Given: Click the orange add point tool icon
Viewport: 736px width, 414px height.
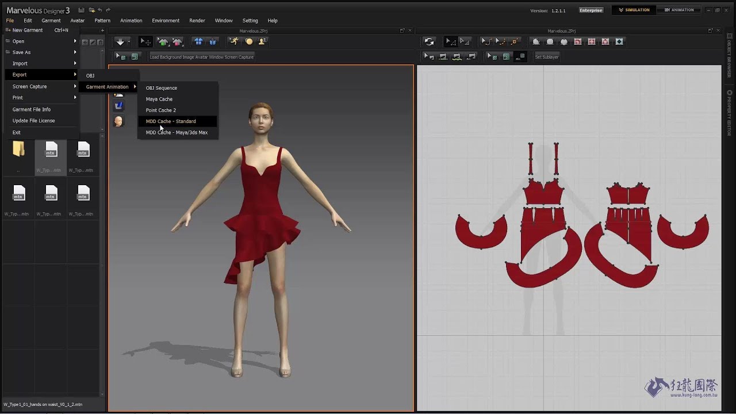Looking at the screenshot, I should tap(515, 41).
